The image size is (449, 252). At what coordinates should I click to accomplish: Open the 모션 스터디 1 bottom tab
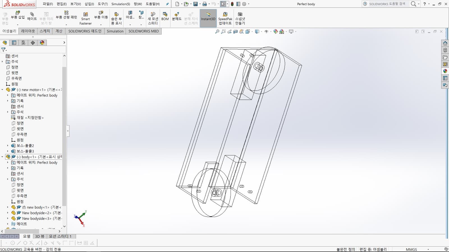[60, 236]
